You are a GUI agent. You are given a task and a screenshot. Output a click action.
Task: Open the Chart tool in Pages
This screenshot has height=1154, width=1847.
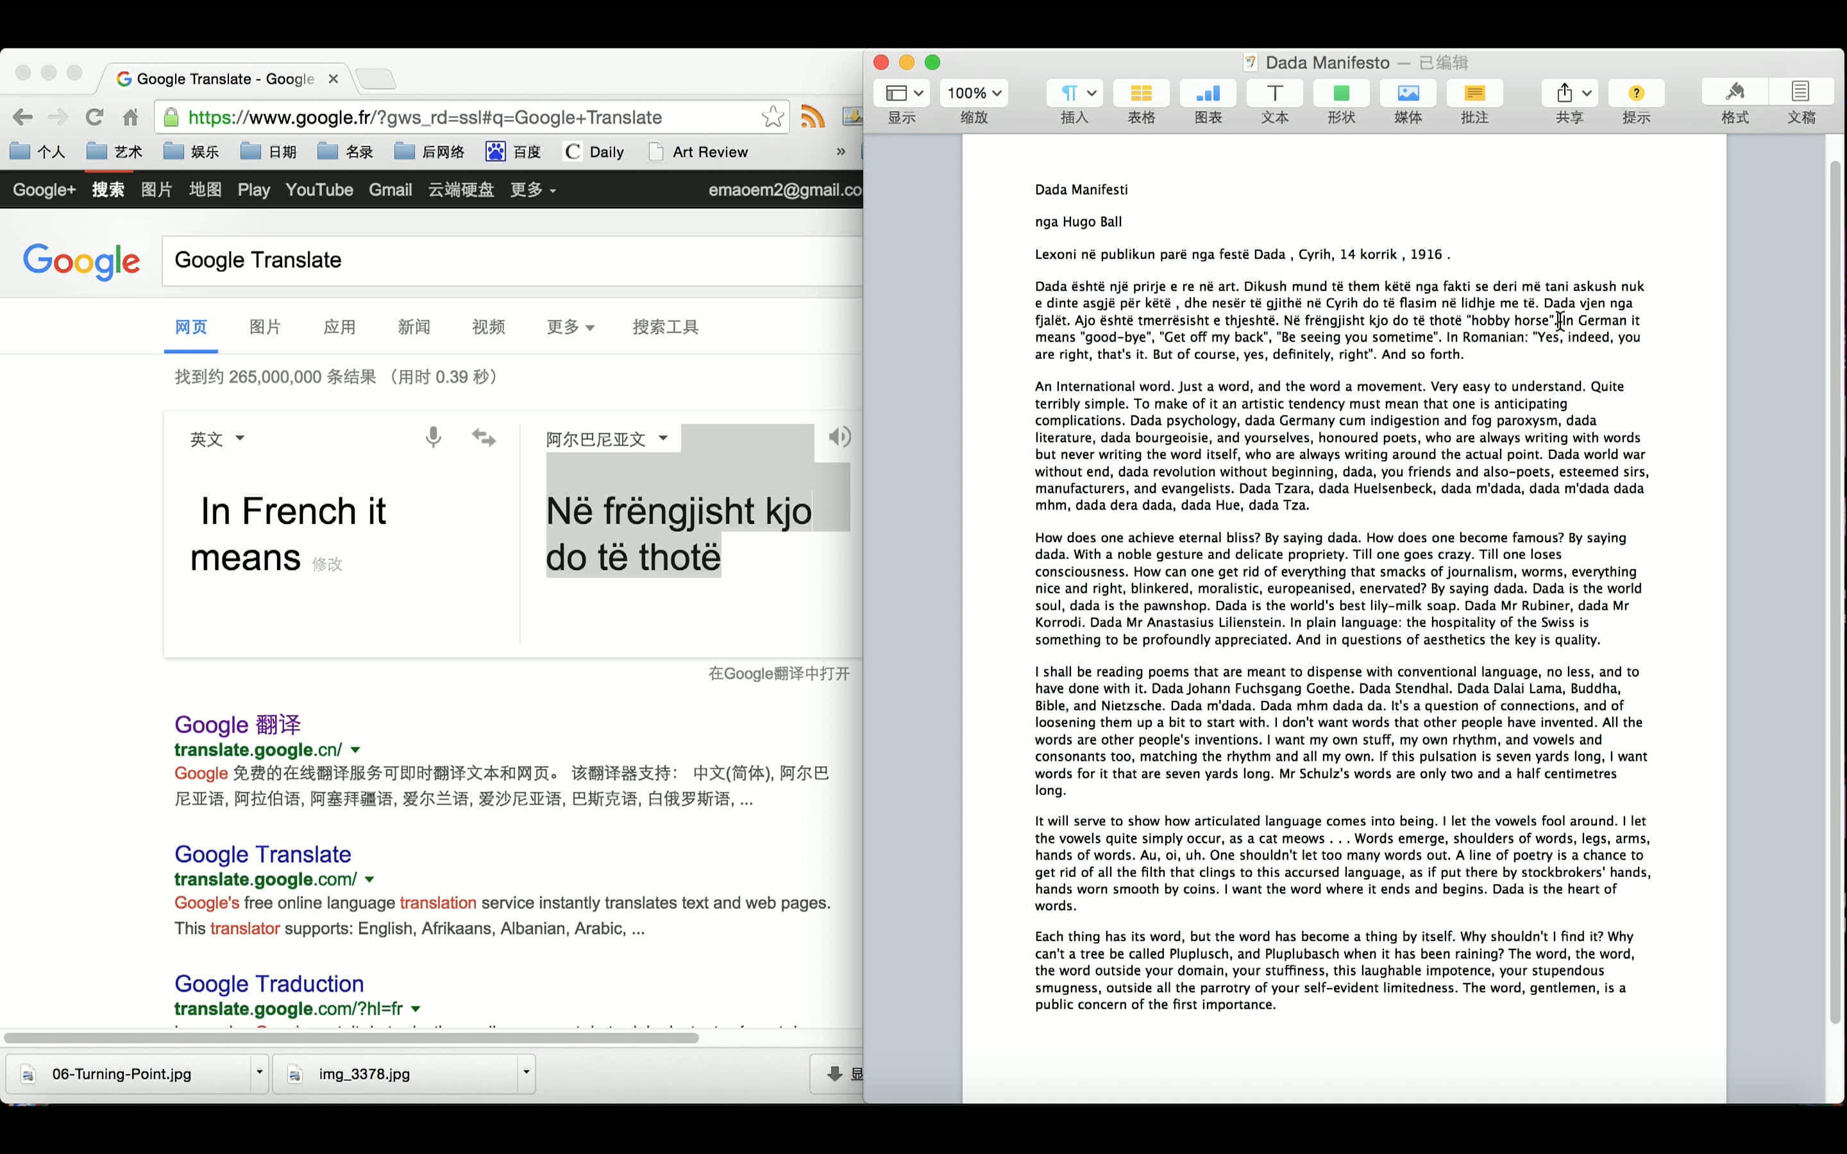pos(1208,93)
